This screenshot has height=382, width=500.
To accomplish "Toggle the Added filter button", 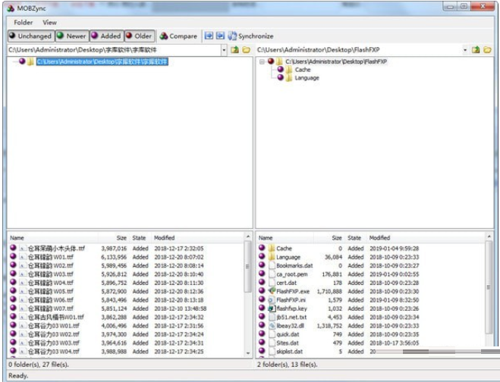I will [106, 36].
